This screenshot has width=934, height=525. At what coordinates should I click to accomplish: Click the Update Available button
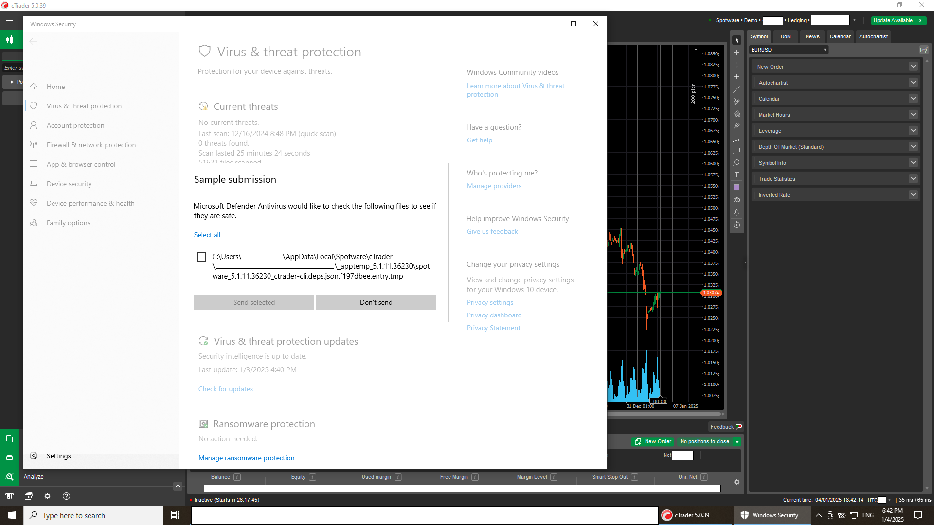tap(898, 20)
